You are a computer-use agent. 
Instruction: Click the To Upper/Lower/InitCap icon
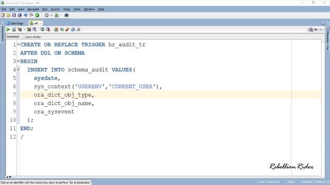pyautogui.click(x=62, y=30)
